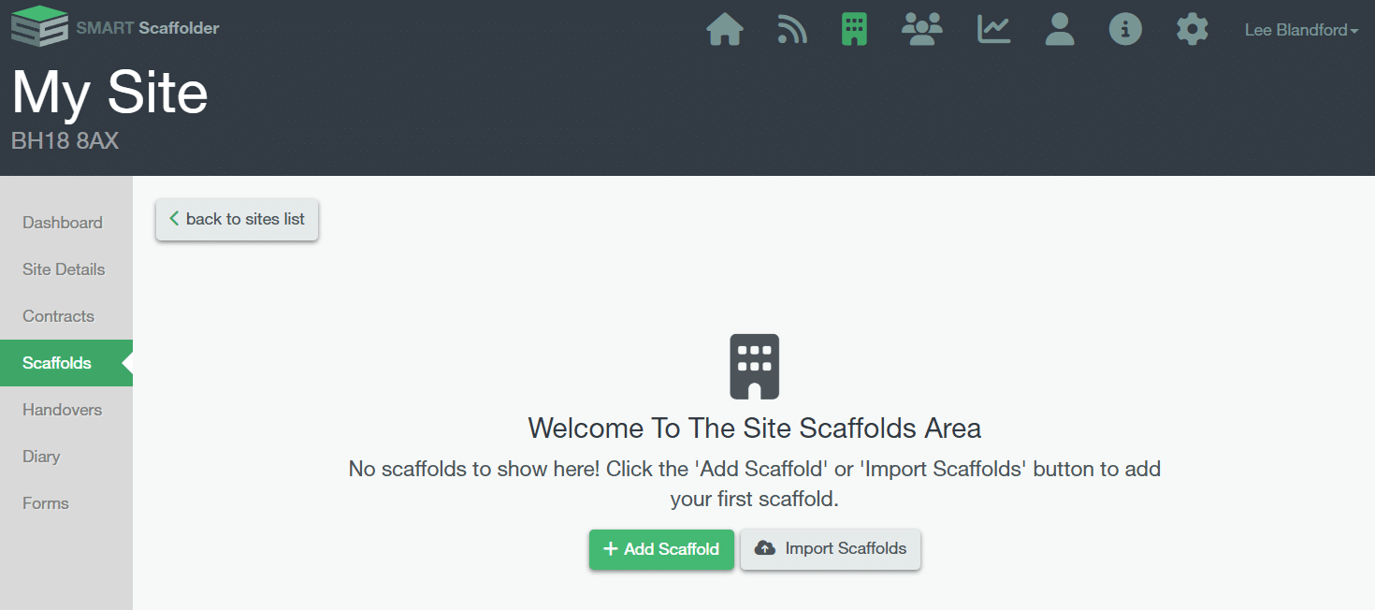The height and width of the screenshot is (610, 1375).
Task: Go to the Home icon
Action: 725,30
